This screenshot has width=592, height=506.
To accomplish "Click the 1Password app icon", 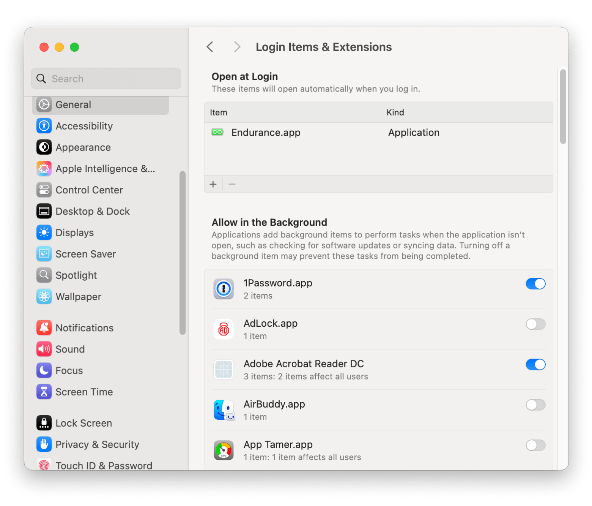I will [x=224, y=289].
